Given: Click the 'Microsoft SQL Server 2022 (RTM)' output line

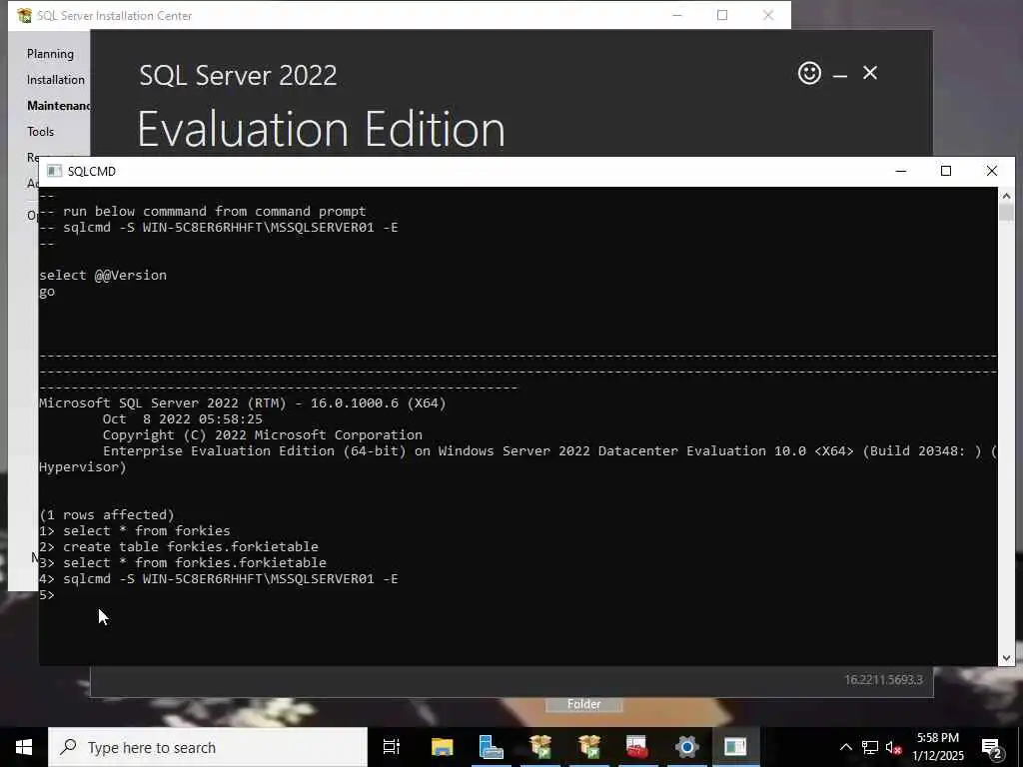Looking at the screenshot, I should [x=243, y=403].
